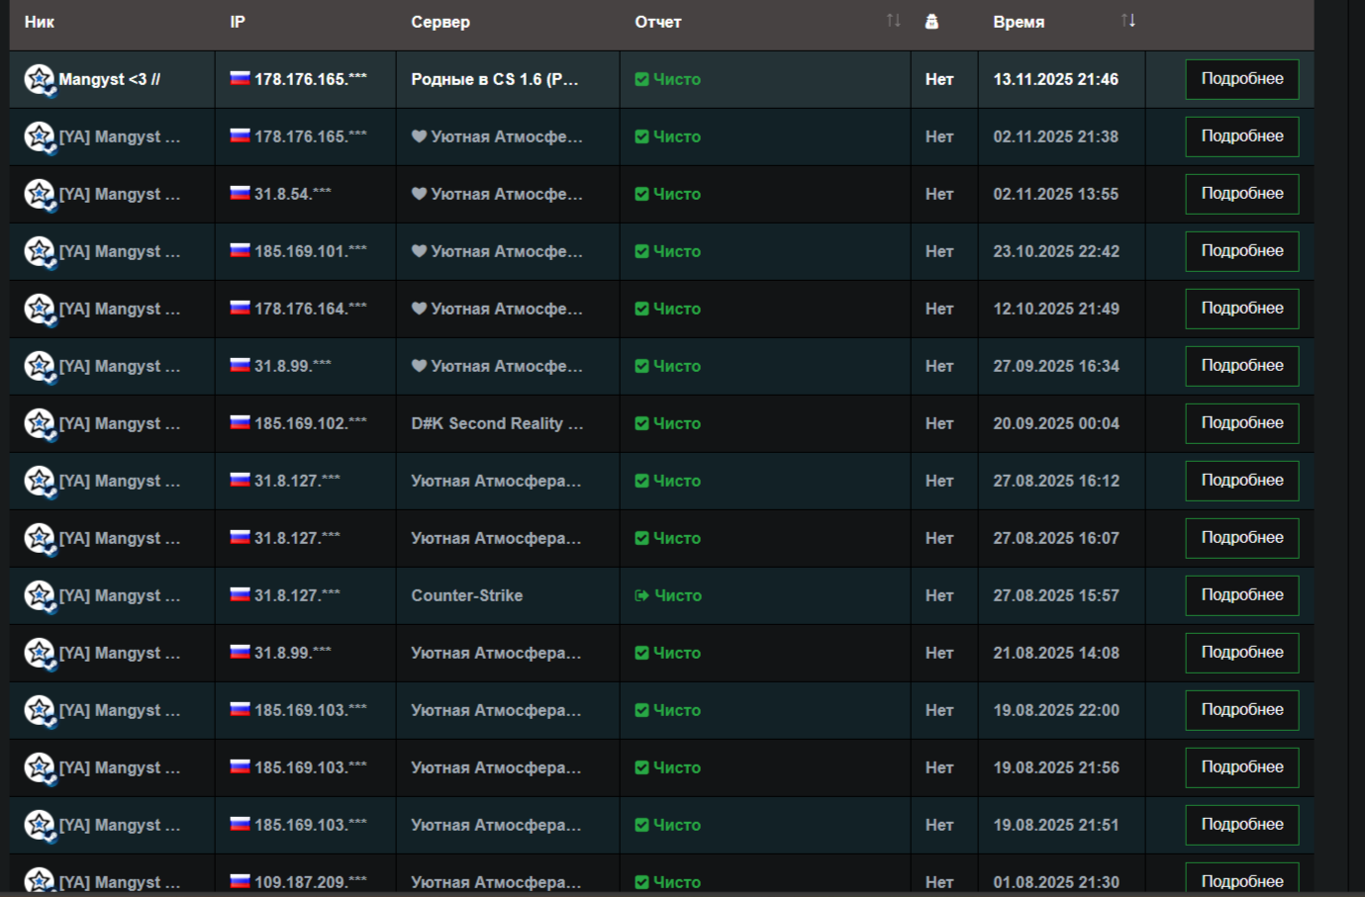Click the person icon in table header
Screen dimensions: 1365x897
point(931,22)
